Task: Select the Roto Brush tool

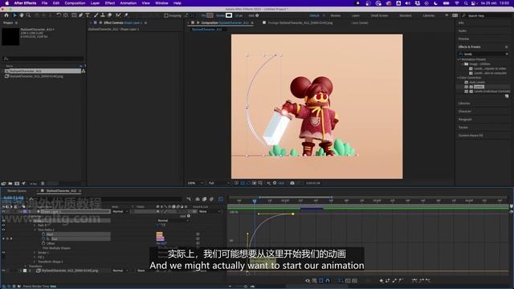Action: coord(118,15)
